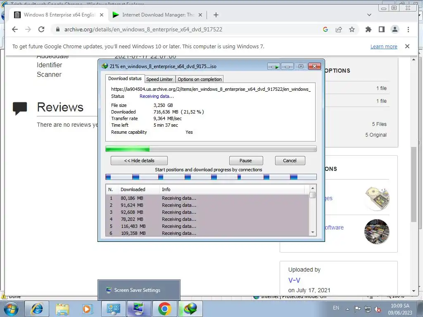Click the Hide details button
Image resolution: width=423 pixels, height=317 pixels.
139,161
